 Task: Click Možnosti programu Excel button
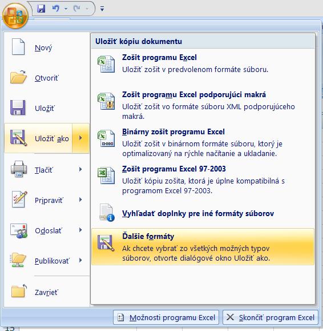166,317
